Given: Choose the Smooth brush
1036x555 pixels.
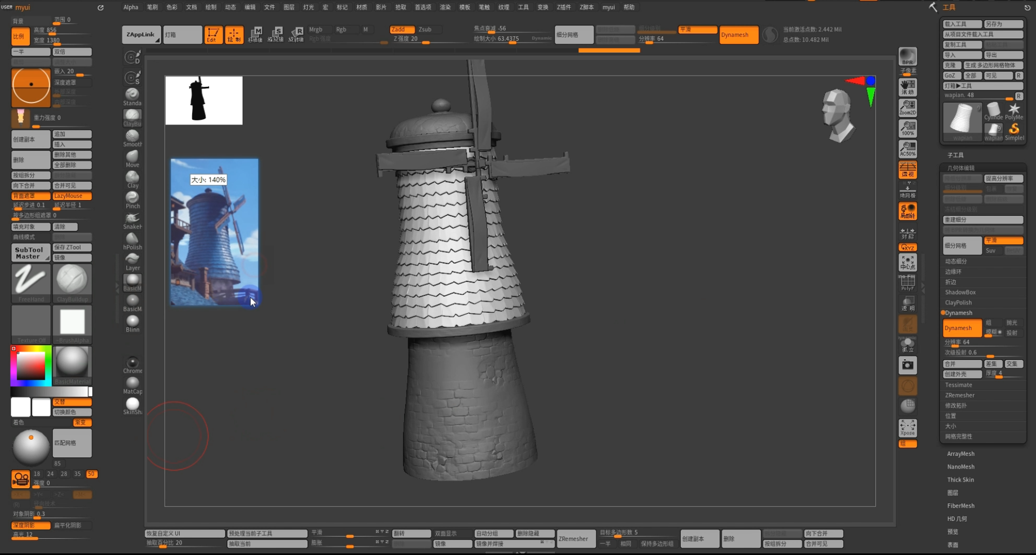Looking at the screenshot, I should click(132, 139).
